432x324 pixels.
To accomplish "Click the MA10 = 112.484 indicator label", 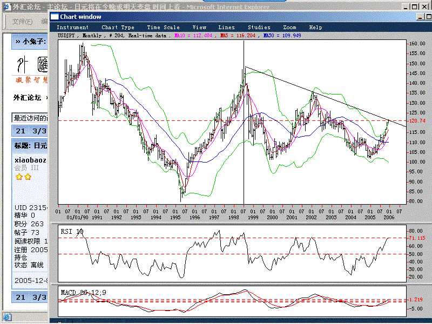I will coord(193,36).
